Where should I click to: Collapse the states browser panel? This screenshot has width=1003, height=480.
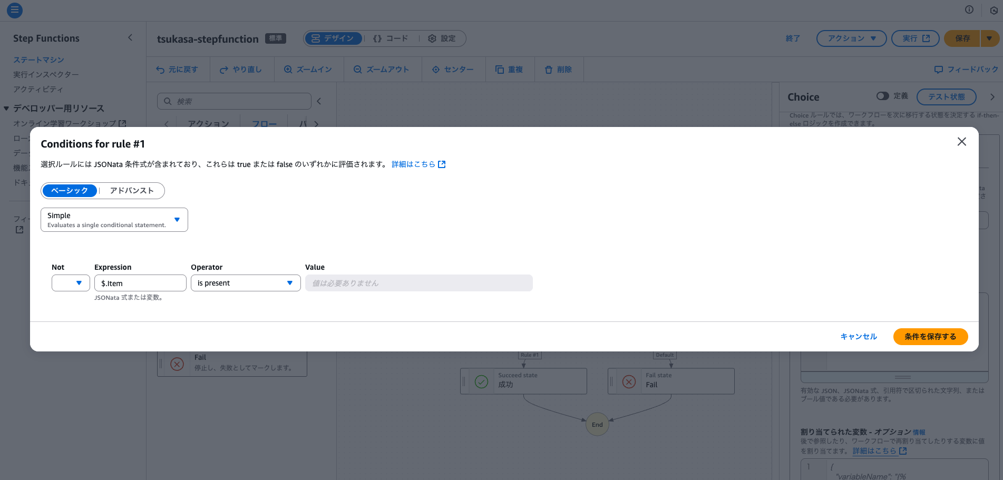[319, 101]
